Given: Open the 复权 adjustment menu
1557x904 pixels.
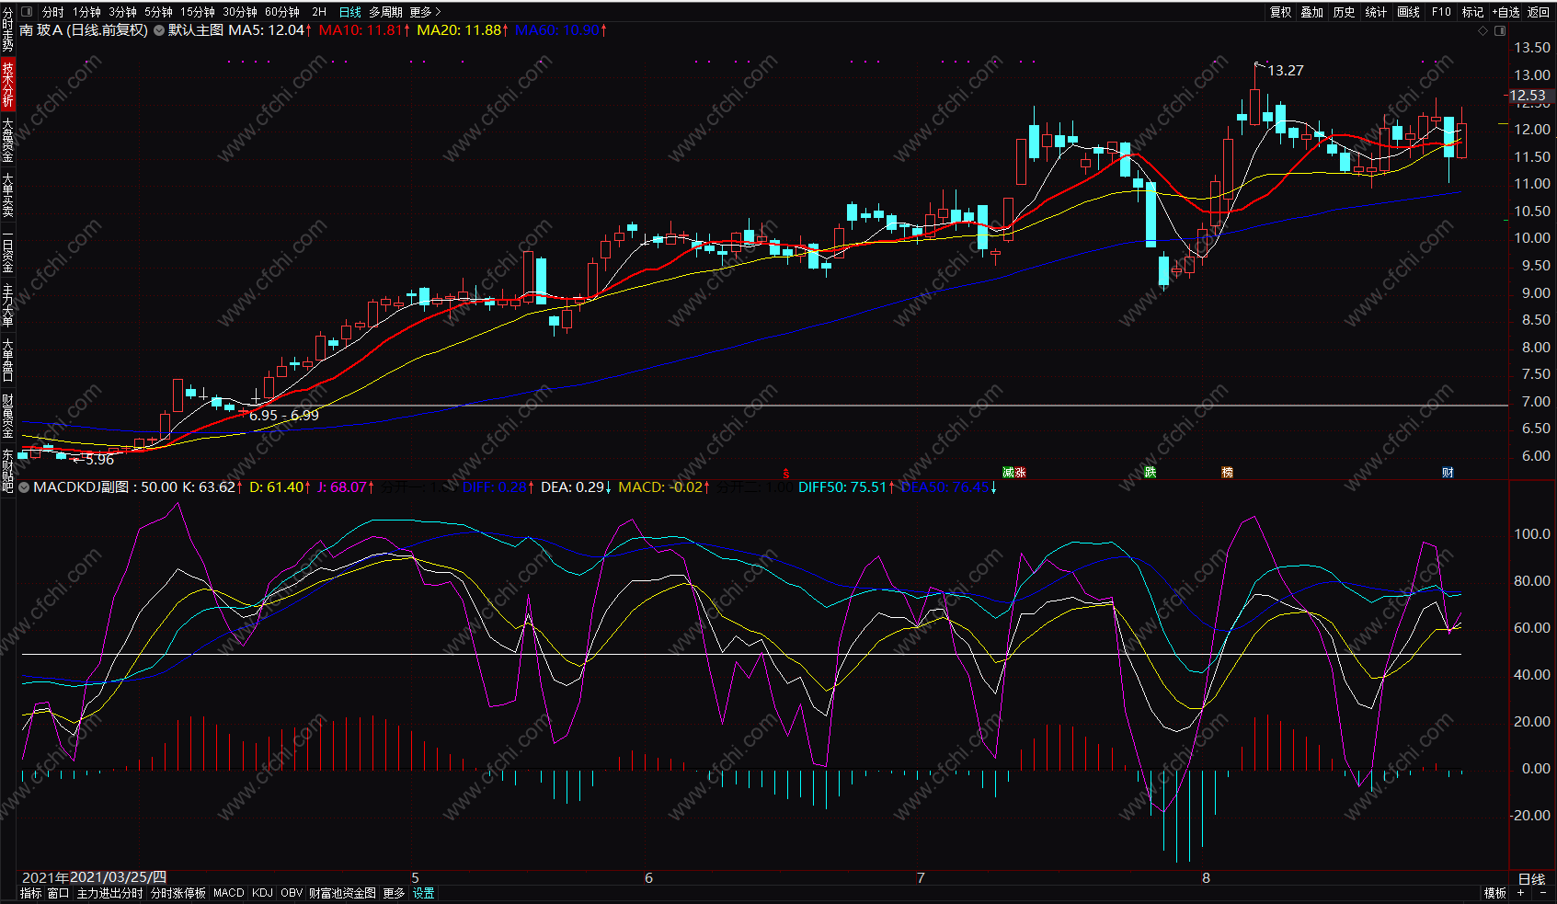Looking at the screenshot, I should (x=1281, y=12).
